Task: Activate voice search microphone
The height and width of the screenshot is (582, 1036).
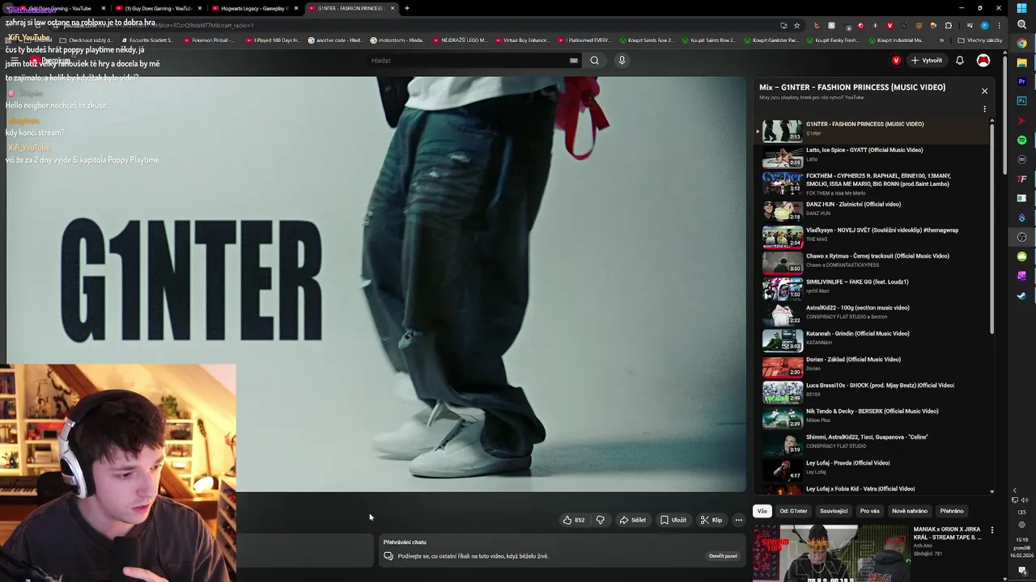Action: (x=622, y=61)
